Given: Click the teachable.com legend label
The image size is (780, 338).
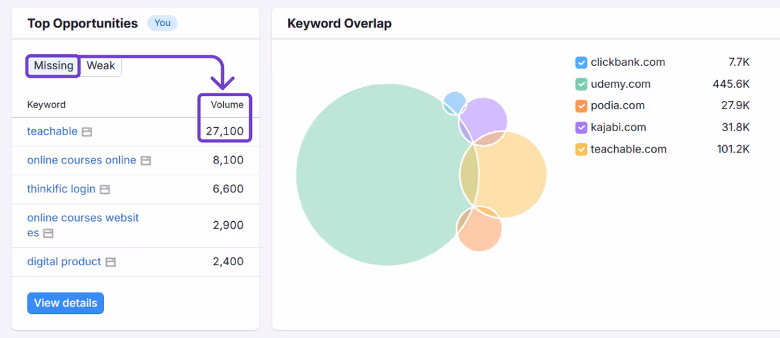Looking at the screenshot, I should pos(629,149).
